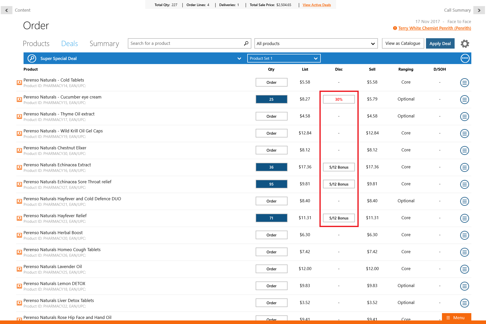The height and width of the screenshot is (324, 486).
Task: Open row menu for Lavender Oil
Action: click(x=464, y=269)
